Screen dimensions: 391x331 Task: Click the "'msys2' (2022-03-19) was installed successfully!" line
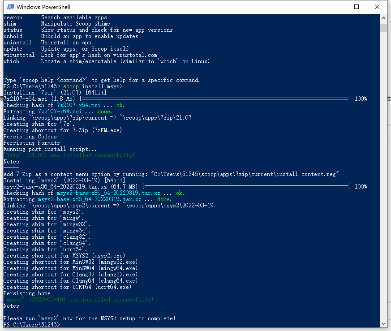coord(78,299)
